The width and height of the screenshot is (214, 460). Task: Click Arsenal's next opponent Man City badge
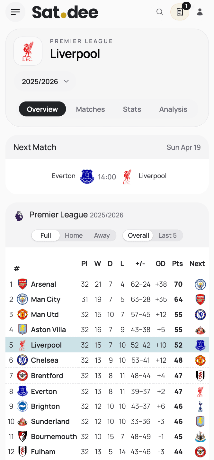(x=200, y=284)
